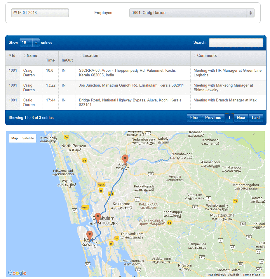Jump to the Last page of entries
The width and height of the screenshot is (270, 279).
click(256, 117)
